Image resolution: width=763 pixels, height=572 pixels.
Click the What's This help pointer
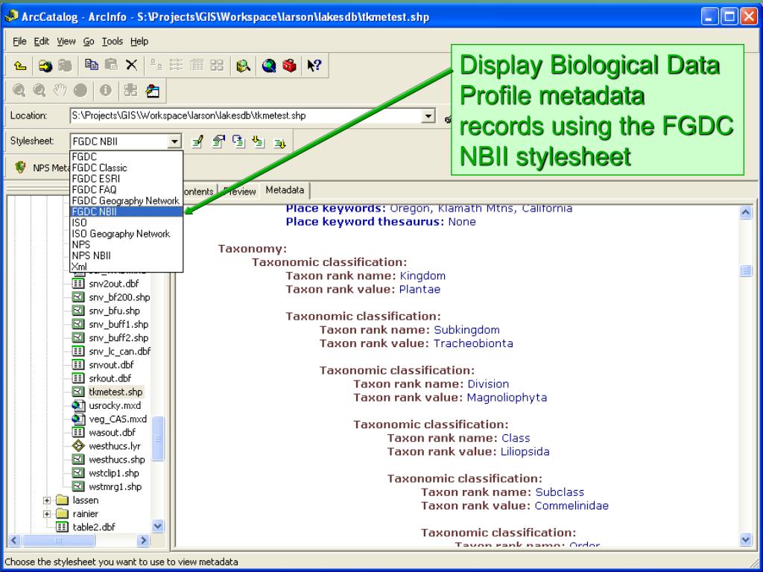tap(314, 66)
